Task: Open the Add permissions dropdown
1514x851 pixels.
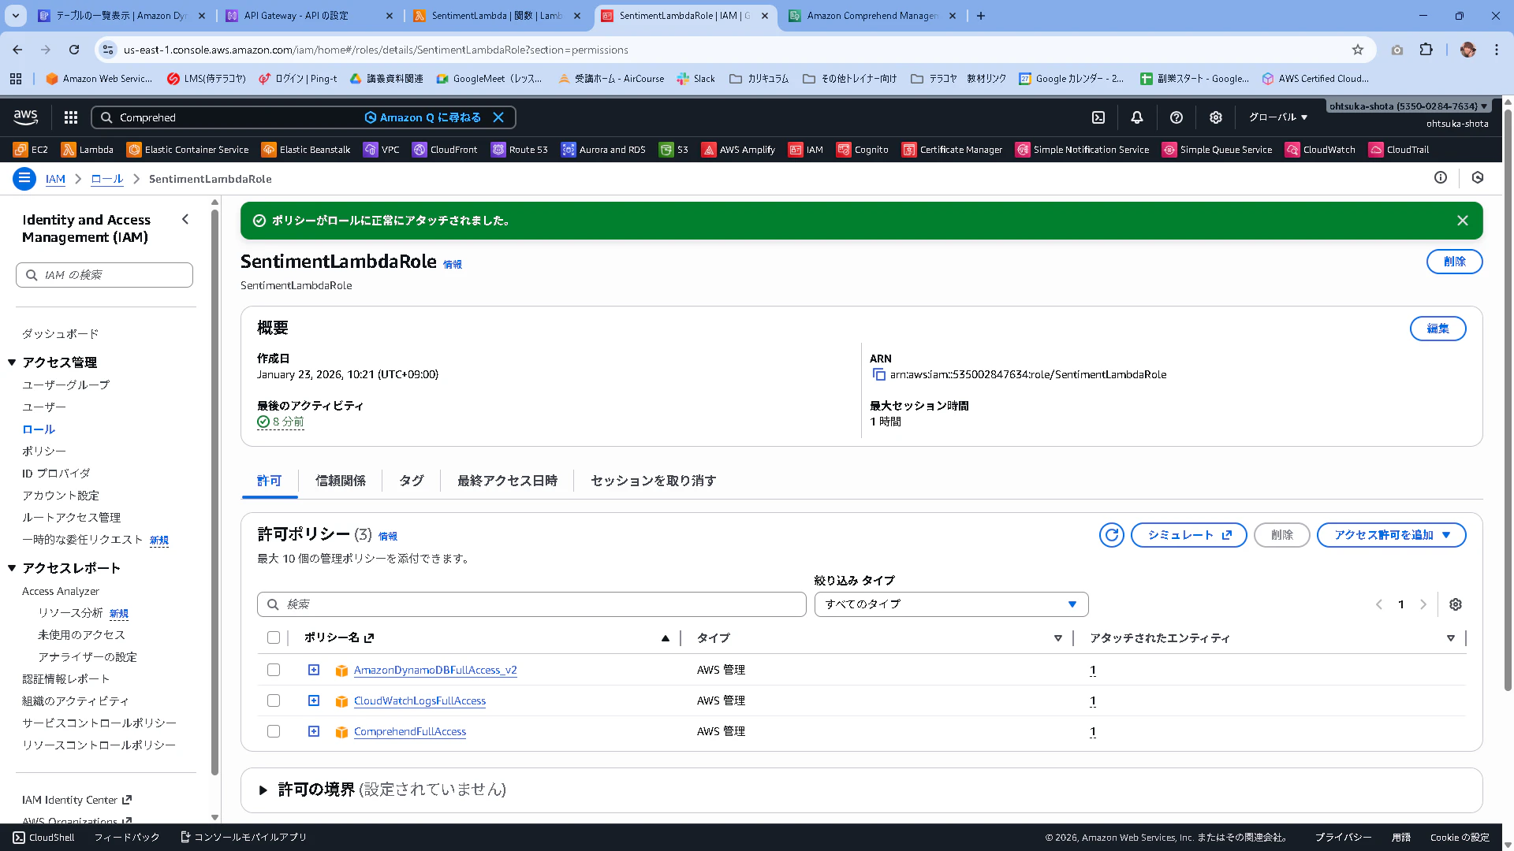Action: click(x=1391, y=535)
